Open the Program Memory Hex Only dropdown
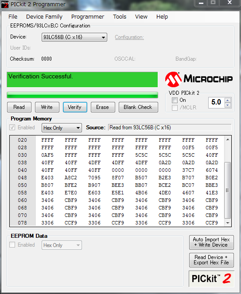241x294 pixels. coord(62,128)
